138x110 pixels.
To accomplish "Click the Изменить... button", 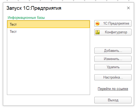I will click(113, 59).
